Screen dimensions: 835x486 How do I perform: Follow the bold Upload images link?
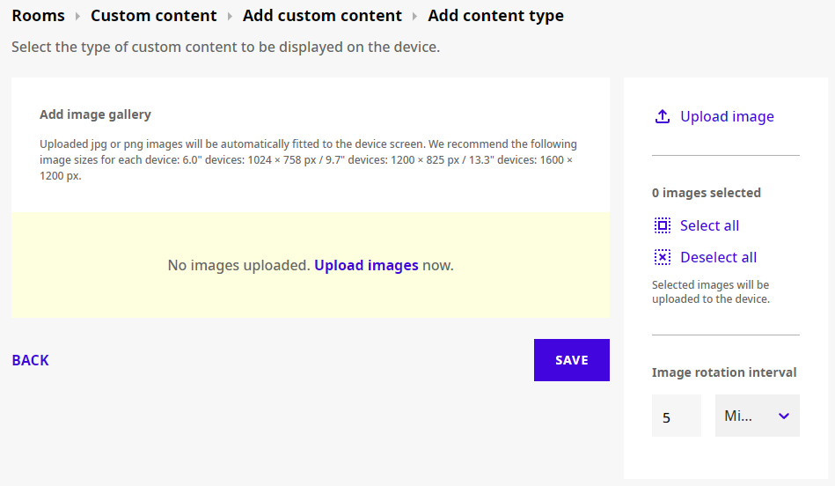pyautogui.click(x=366, y=265)
